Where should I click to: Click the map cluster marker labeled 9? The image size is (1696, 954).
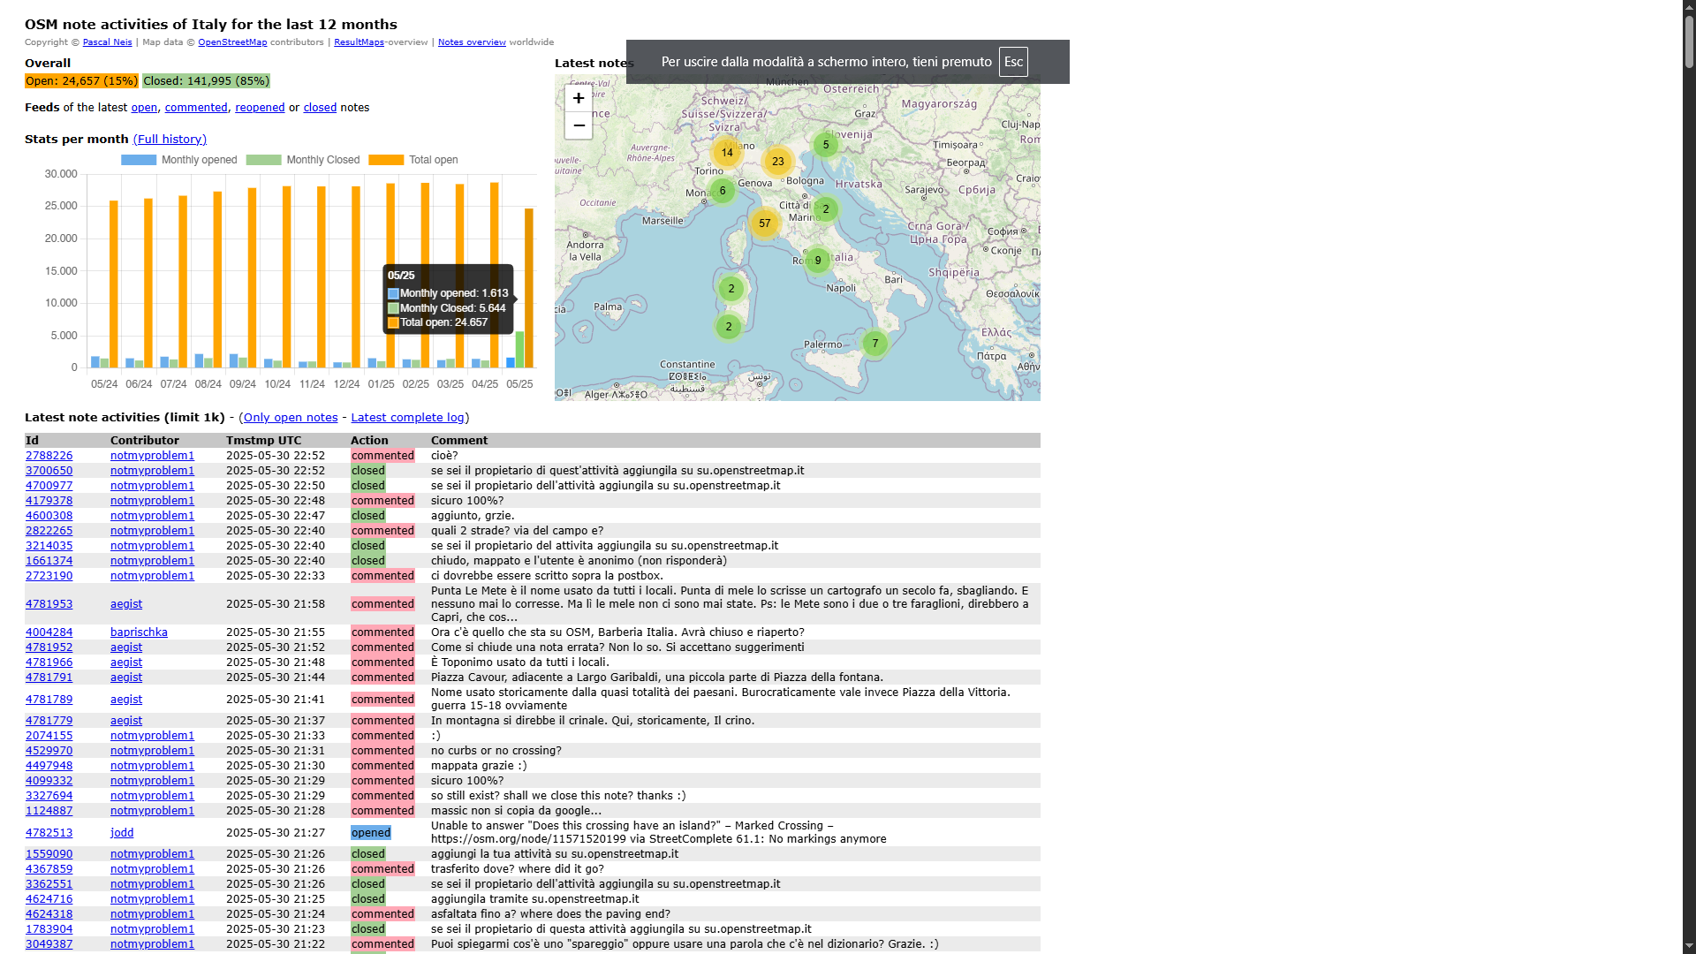click(818, 261)
